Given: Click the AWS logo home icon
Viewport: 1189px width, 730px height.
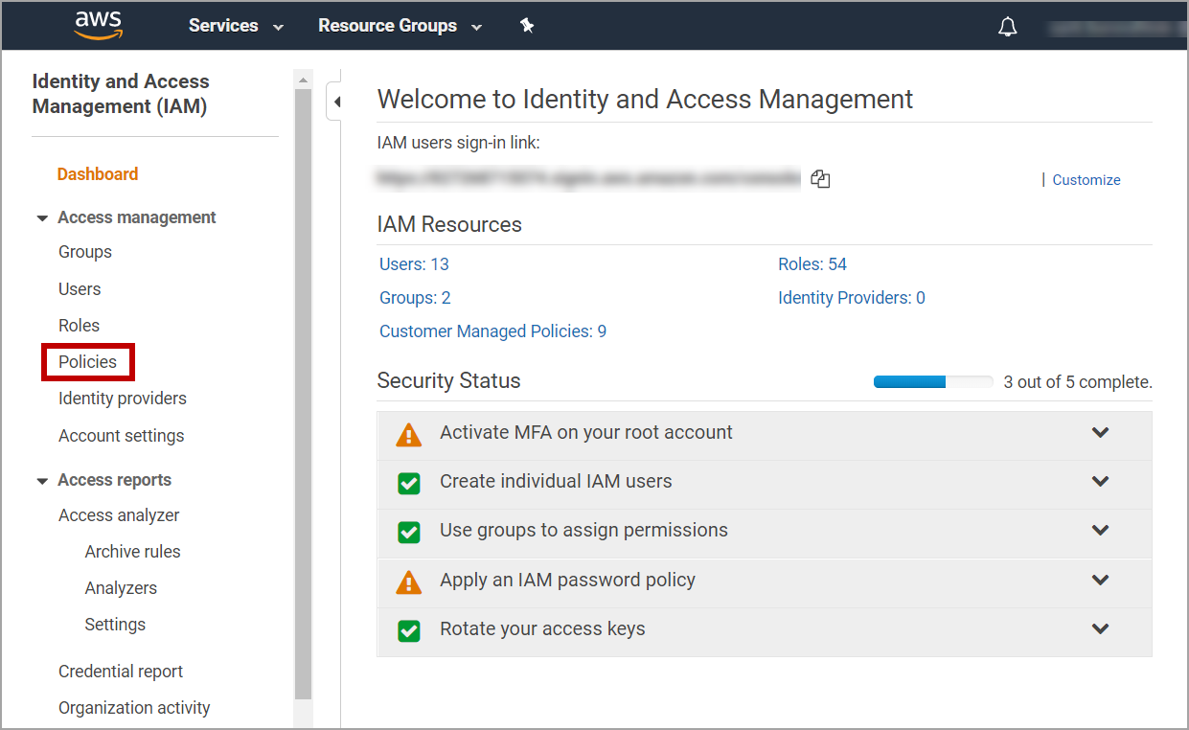Looking at the screenshot, I should point(99,26).
